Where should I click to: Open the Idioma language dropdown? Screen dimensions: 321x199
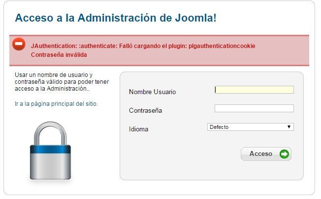click(251, 127)
